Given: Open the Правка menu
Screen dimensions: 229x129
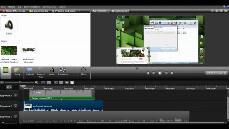Looking at the screenshot, I should [11, 7].
